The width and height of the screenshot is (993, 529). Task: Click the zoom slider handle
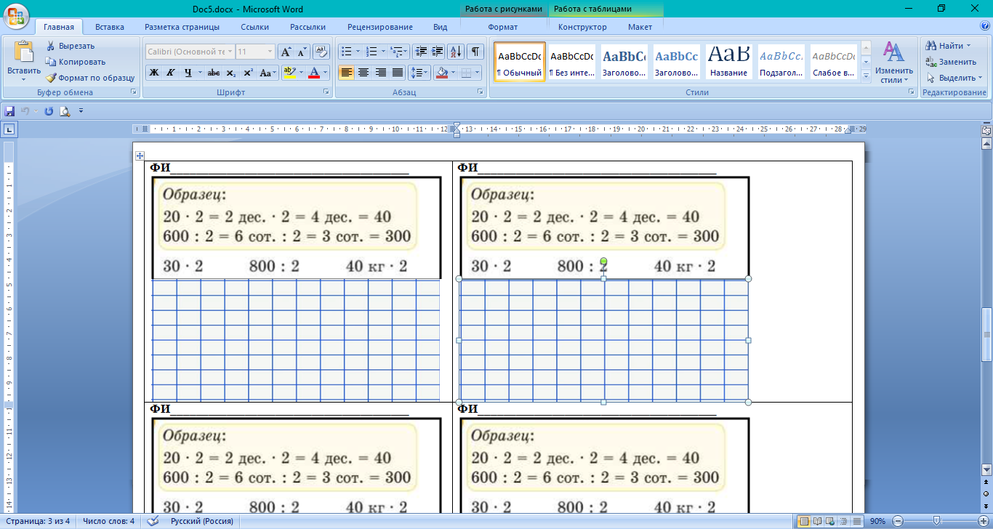(936, 521)
